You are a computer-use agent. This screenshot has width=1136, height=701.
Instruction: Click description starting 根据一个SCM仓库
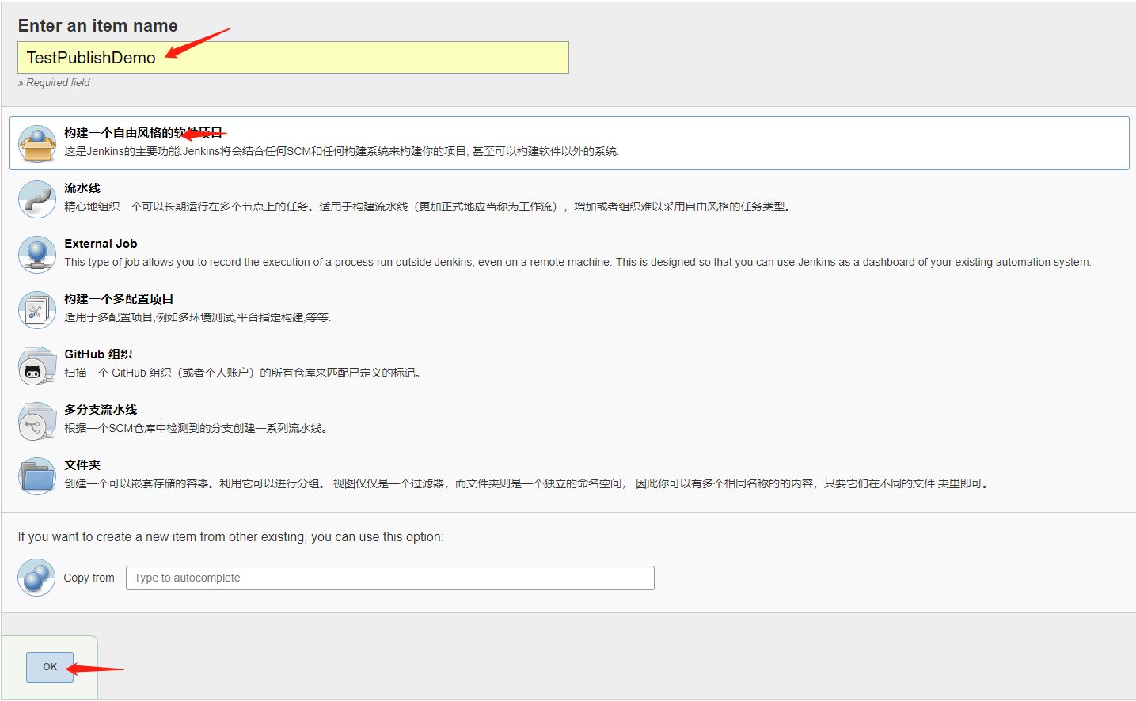click(x=196, y=428)
